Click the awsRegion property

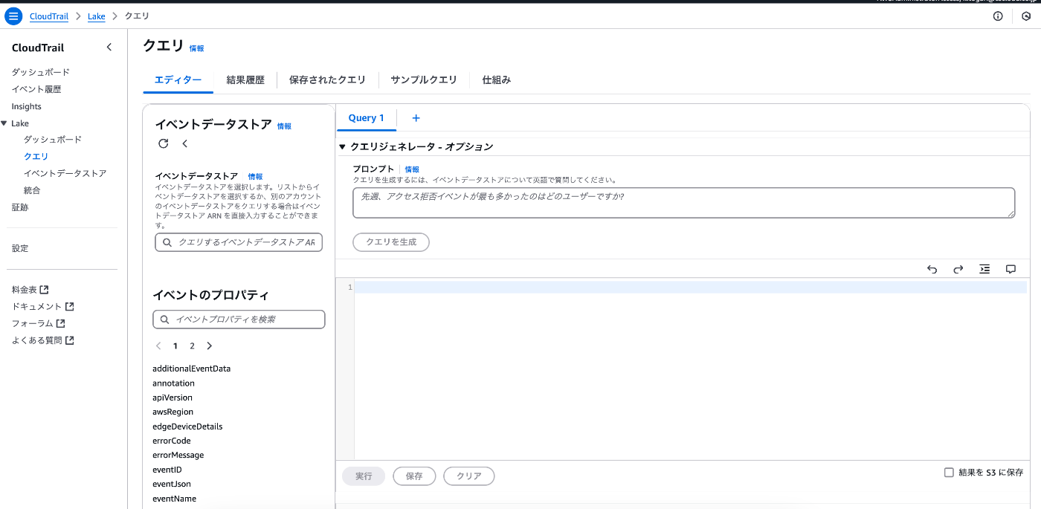pos(173,412)
